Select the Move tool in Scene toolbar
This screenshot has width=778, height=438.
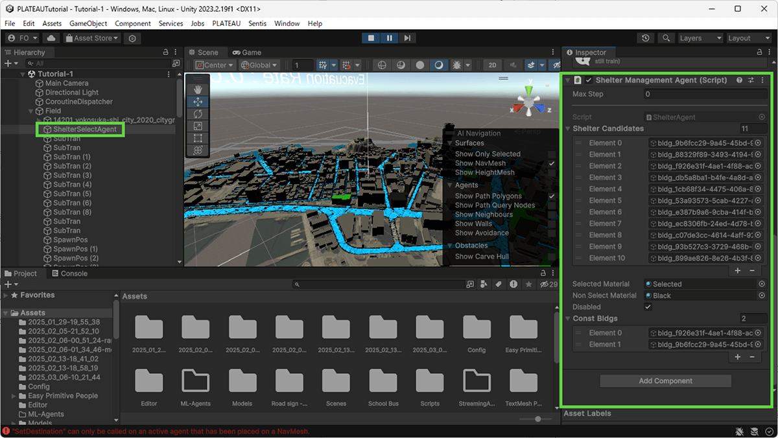(x=198, y=102)
